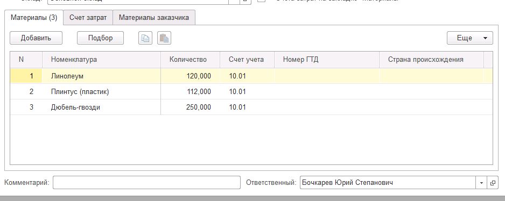Open the Счет затрат tab
Image resolution: width=505 pixels, height=201 pixels.
click(88, 17)
